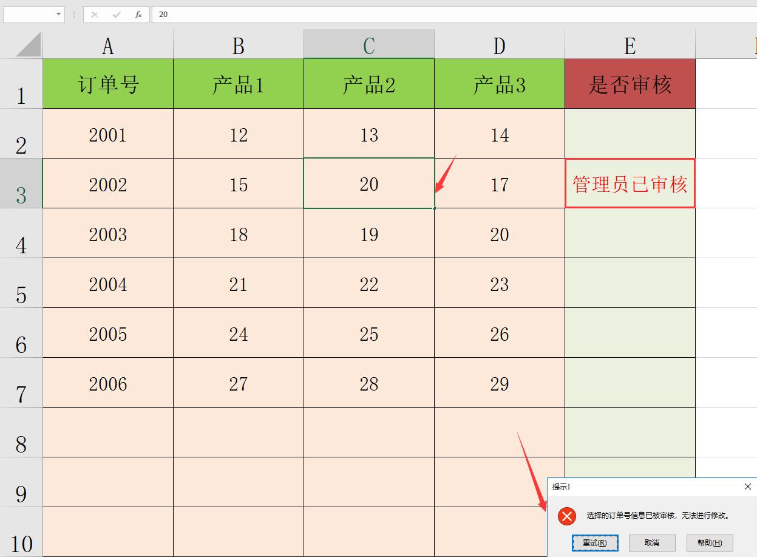Image resolution: width=757 pixels, height=557 pixels.
Task: Click the Enter checkmark icon in formula bar
Action: pos(115,14)
